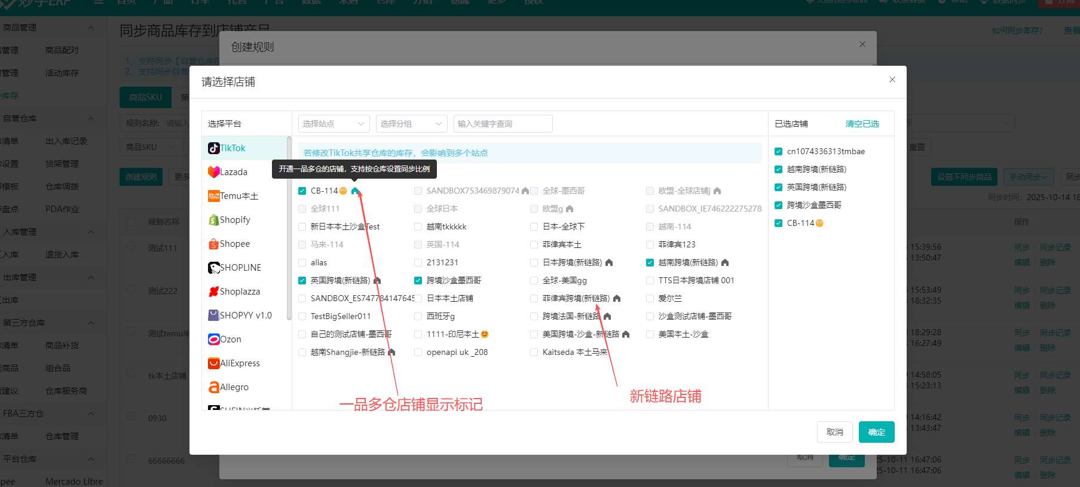This screenshot has width=1080, height=487.
Task: Click house icon beside 越南跨境(新链路) in store list
Action: click(x=725, y=262)
